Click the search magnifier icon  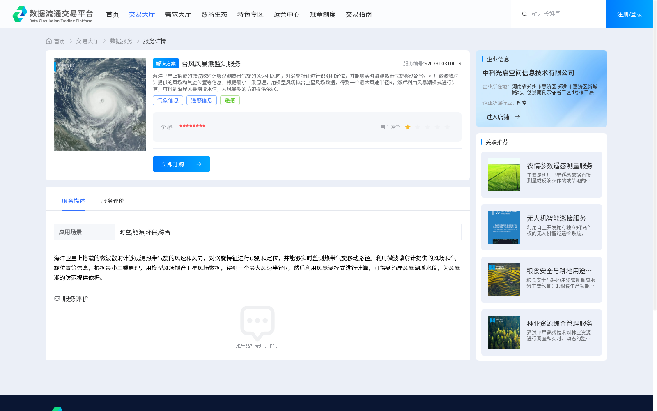524,14
